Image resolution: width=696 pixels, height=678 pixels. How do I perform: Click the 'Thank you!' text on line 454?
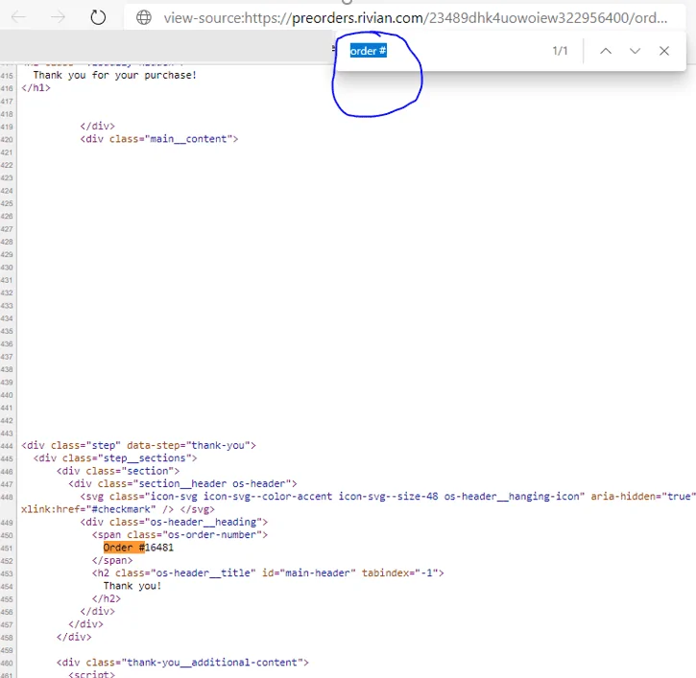coord(132,586)
